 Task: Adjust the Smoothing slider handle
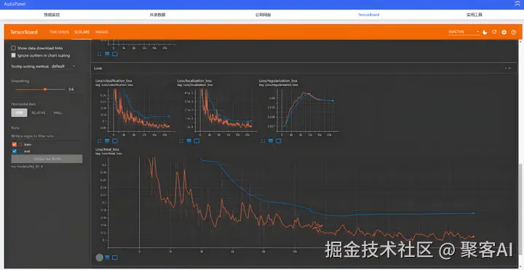[45, 90]
